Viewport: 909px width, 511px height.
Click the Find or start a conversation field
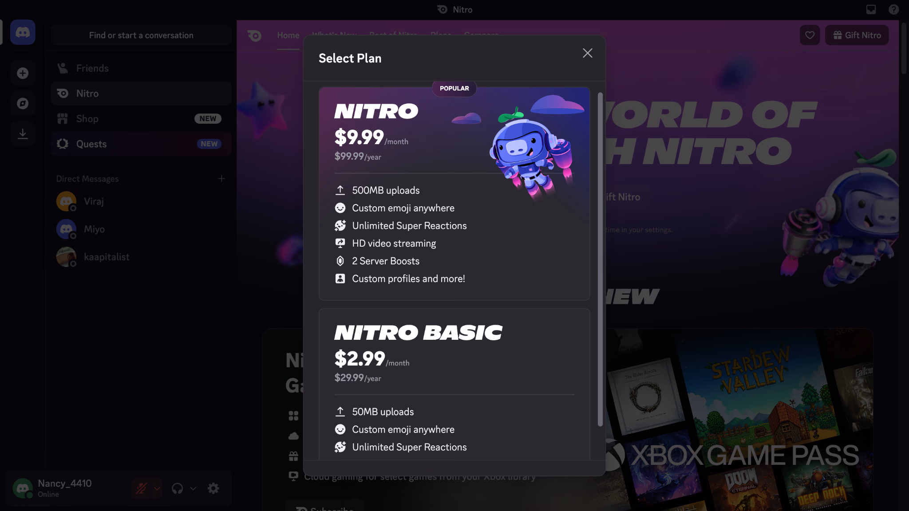pos(141,35)
